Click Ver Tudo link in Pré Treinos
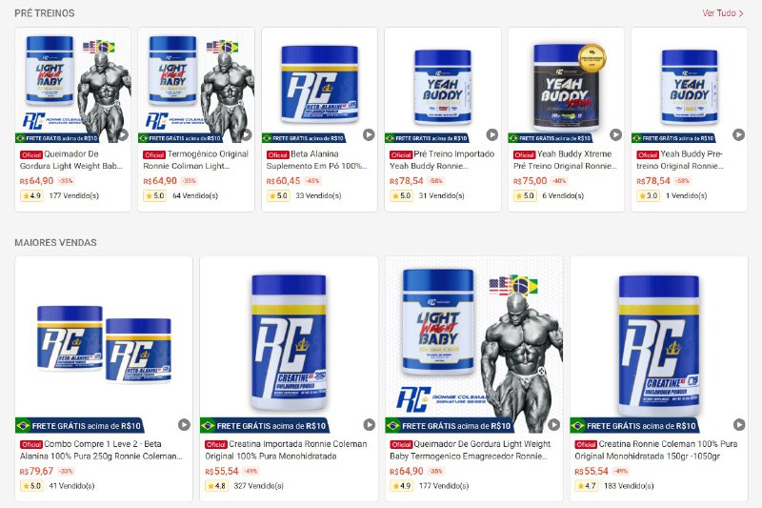Image resolution: width=762 pixels, height=508 pixels. [x=719, y=13]
